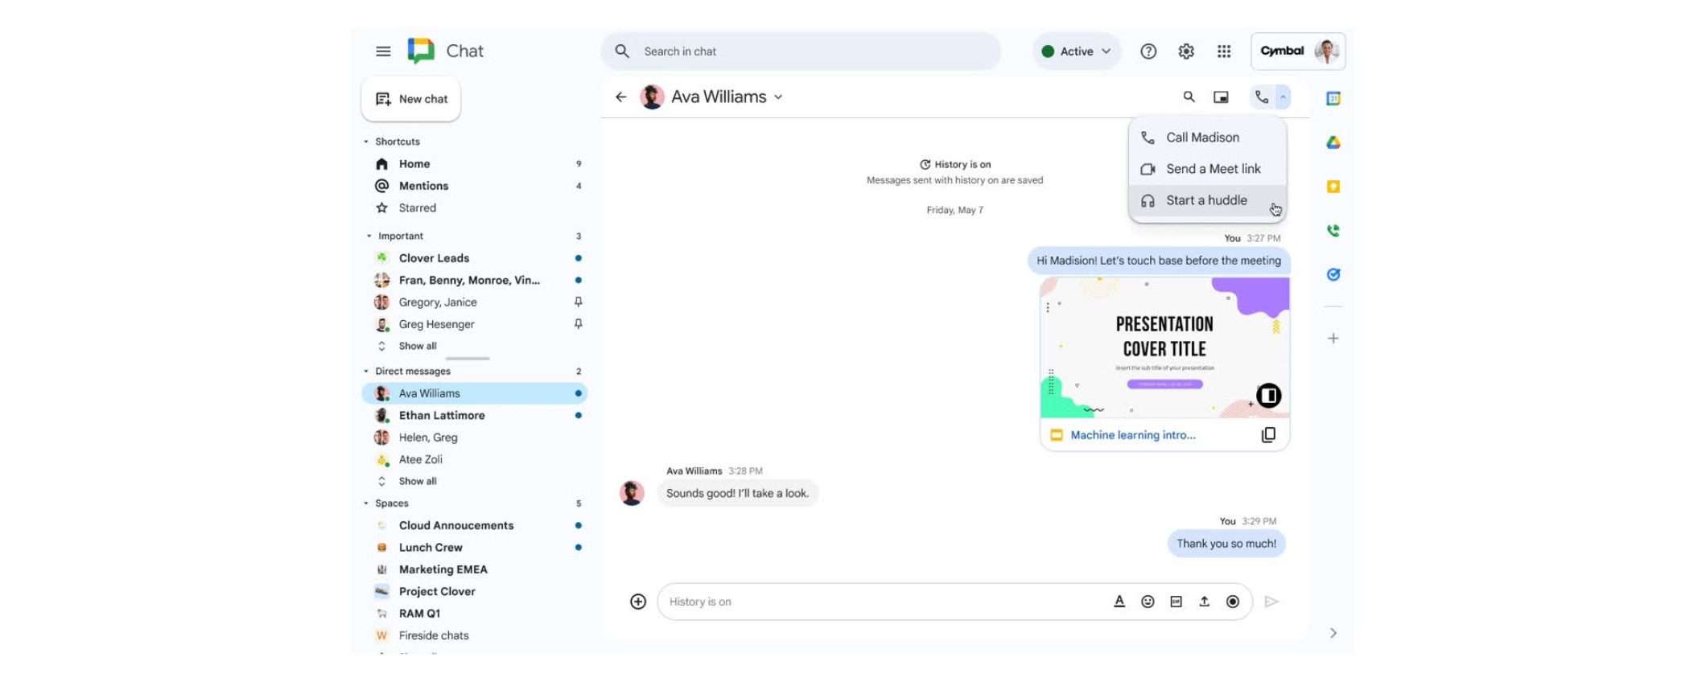This screenshot has width=1706, height=682.
Task: Unpin the Gregory, Janice conversation
Action: [578, 302]
